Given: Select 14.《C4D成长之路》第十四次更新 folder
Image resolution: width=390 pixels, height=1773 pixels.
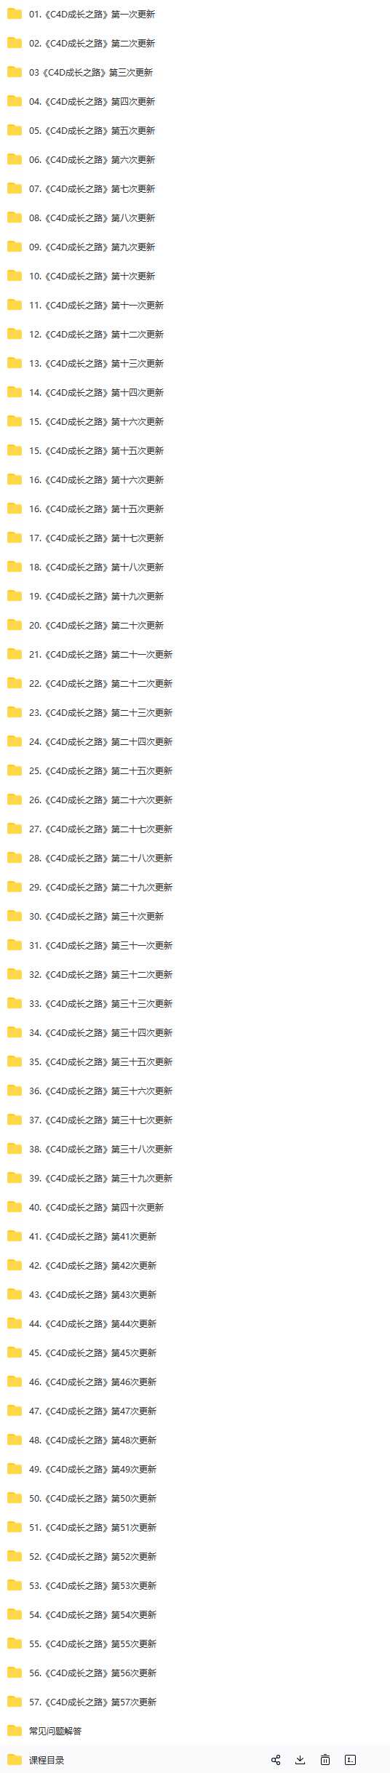Looking at the screenshot, I should [x=96, y=392].
